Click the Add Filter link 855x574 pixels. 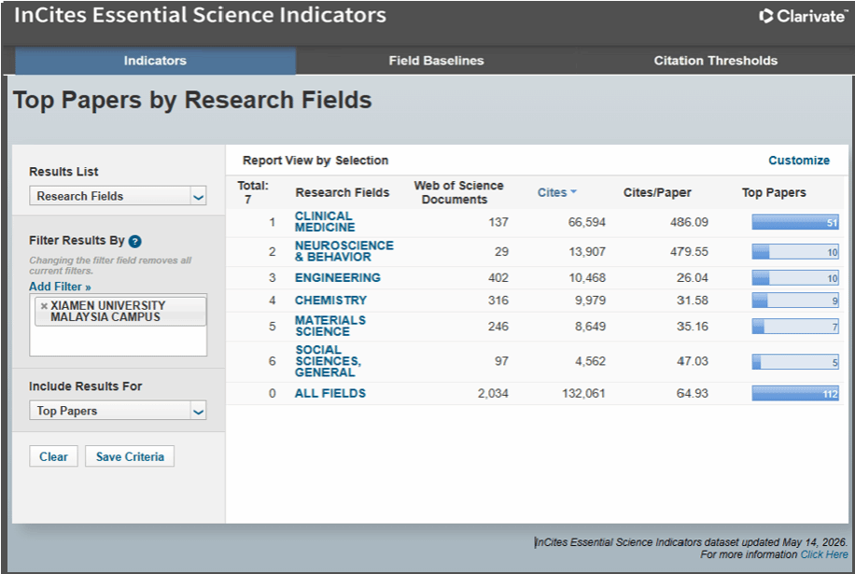pyautogui.click(x=60, y=287)
